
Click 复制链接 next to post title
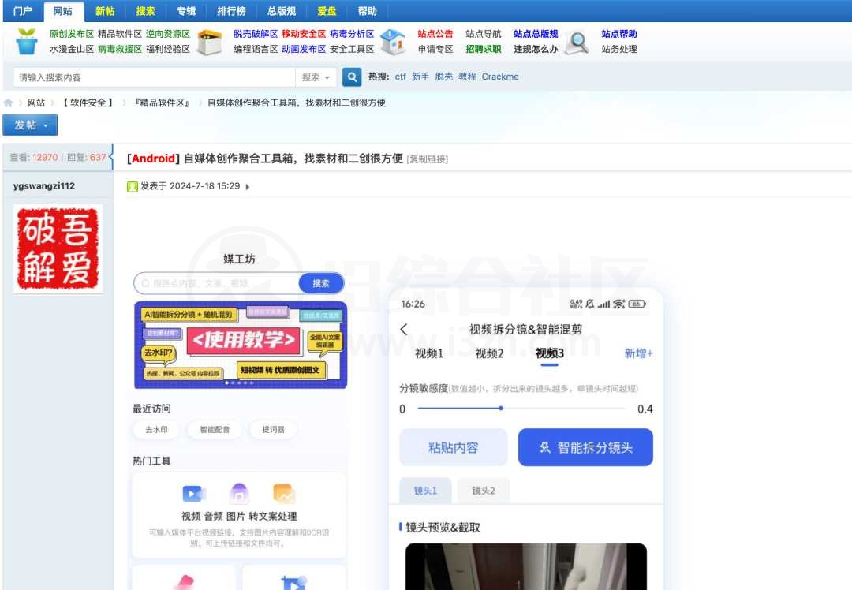tap(427, 159)
